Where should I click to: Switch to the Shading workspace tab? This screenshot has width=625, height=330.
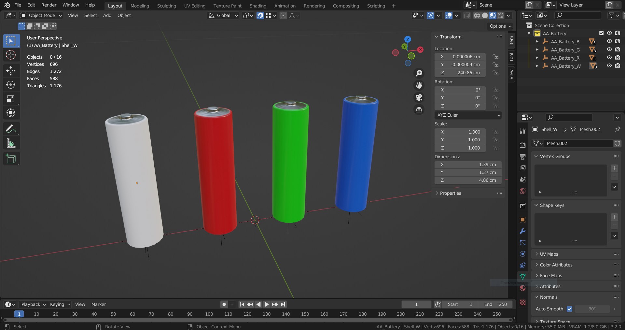click(258, 6)
